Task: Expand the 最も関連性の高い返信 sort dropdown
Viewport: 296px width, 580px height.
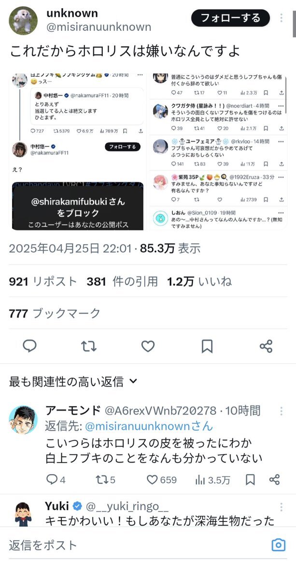Action: [73, 381]
